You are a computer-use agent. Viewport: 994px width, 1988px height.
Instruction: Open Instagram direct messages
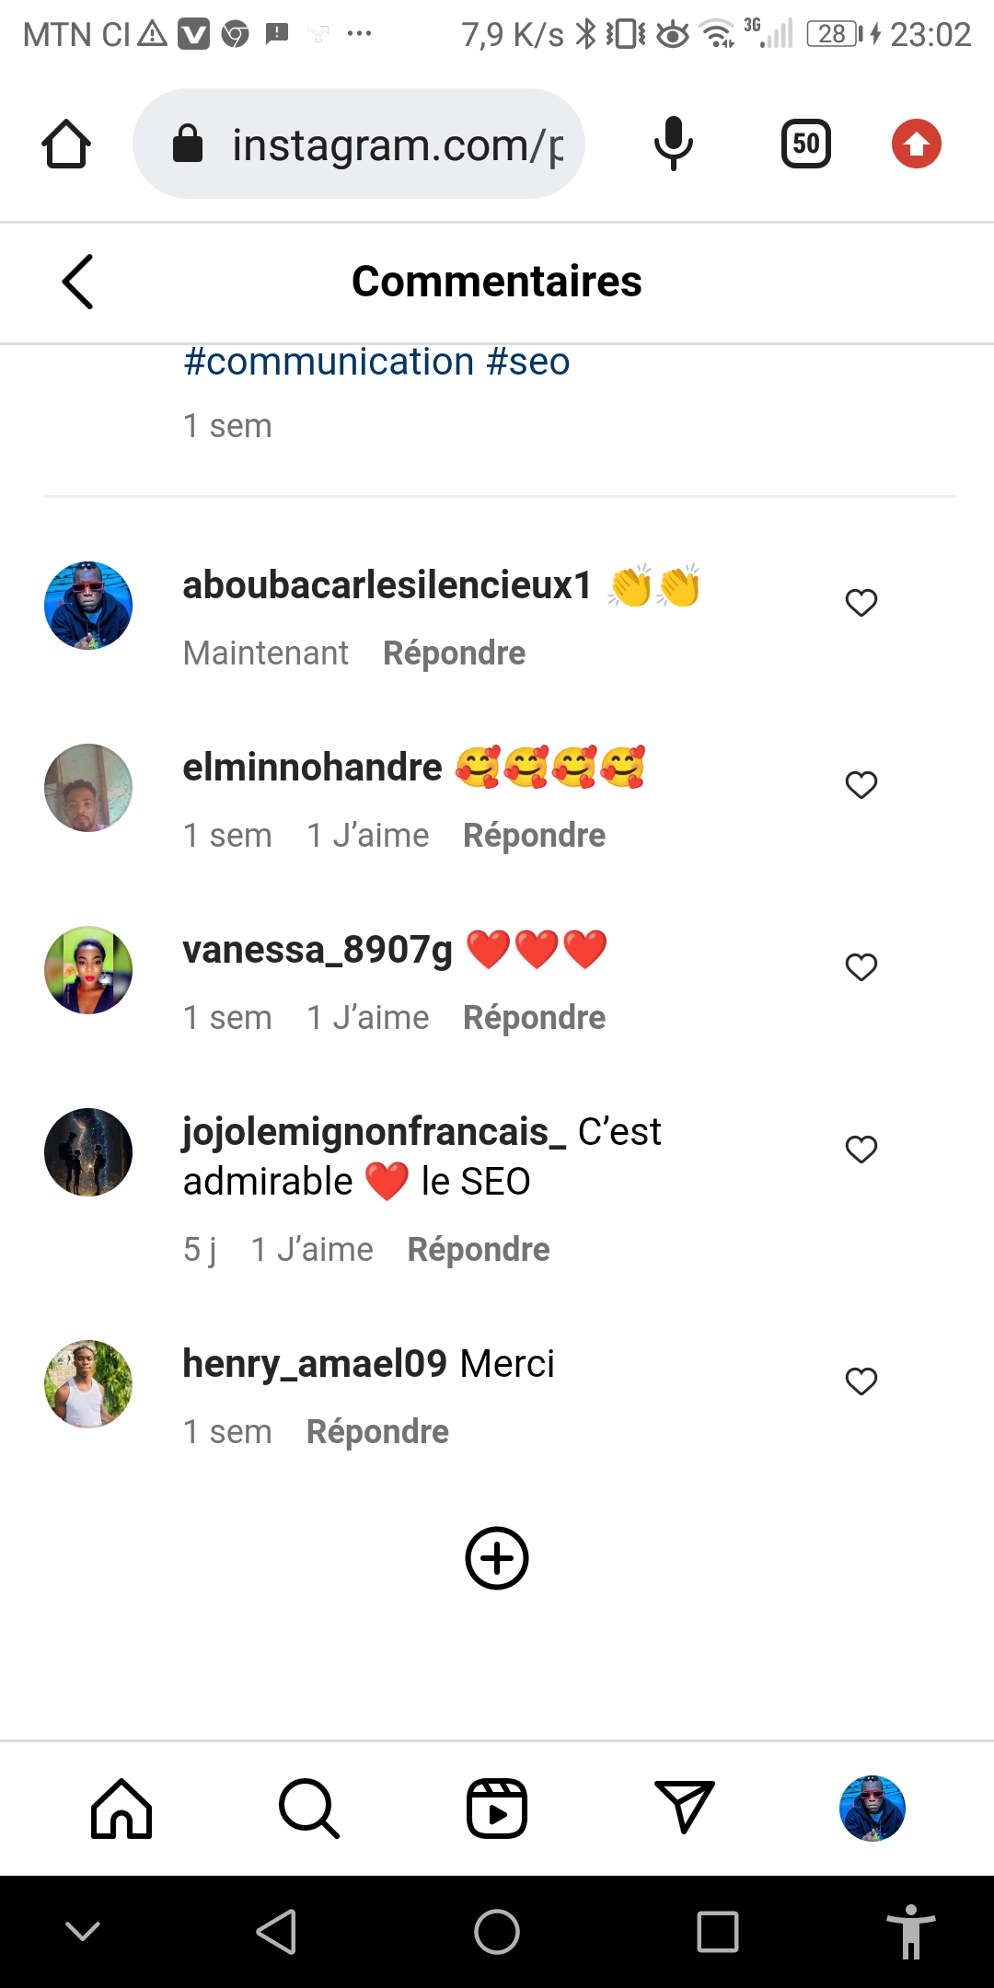coord(684,1807)
